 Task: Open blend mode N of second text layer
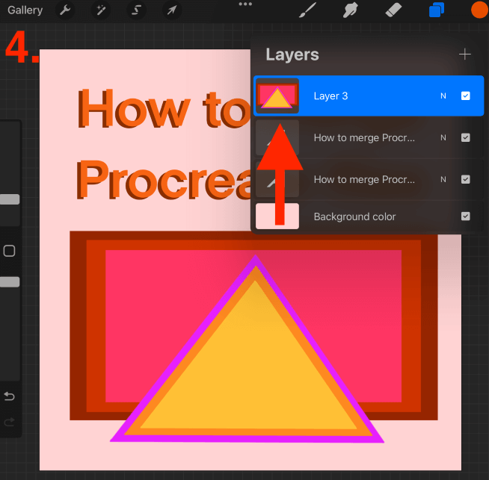(443, 179)
